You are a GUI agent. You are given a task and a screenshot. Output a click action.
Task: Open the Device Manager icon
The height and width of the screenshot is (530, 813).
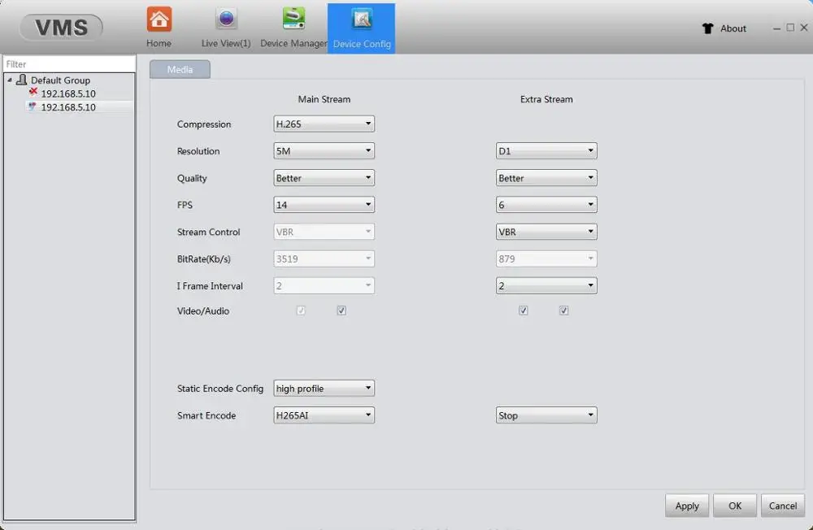coord(293,19)
